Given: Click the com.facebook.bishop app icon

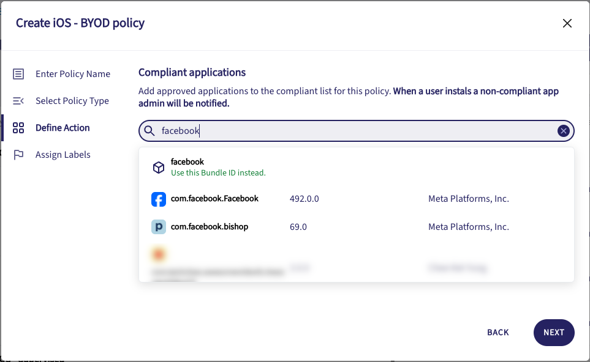Looking at the screenshot, I should 159,227.
